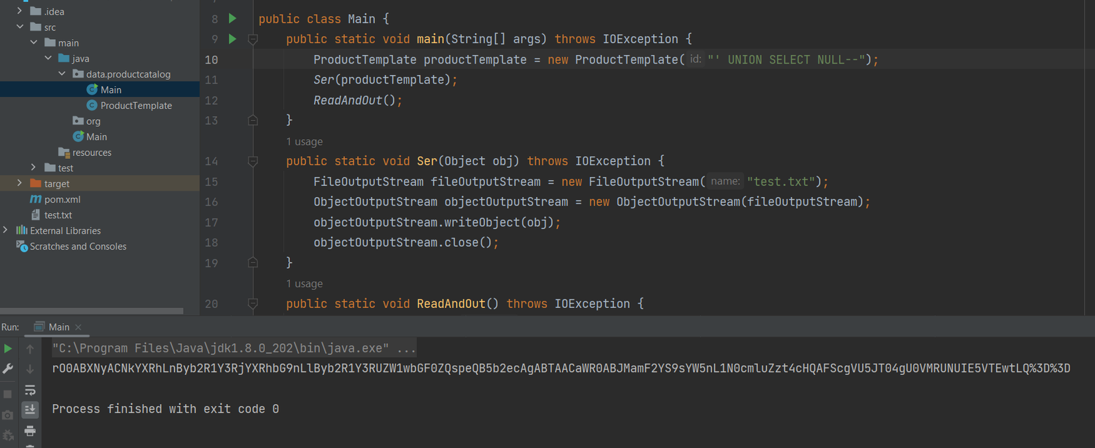
Task: Click the print console output icon
Action: click(30, 431)
